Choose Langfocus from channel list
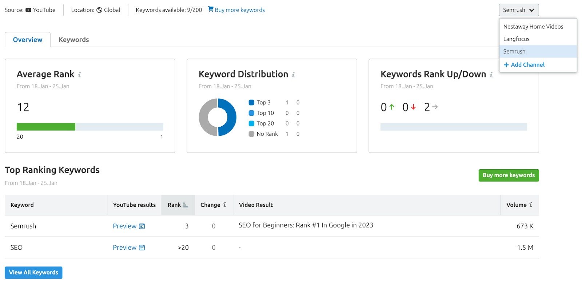 pyautogui.click(x=516, y=39)
